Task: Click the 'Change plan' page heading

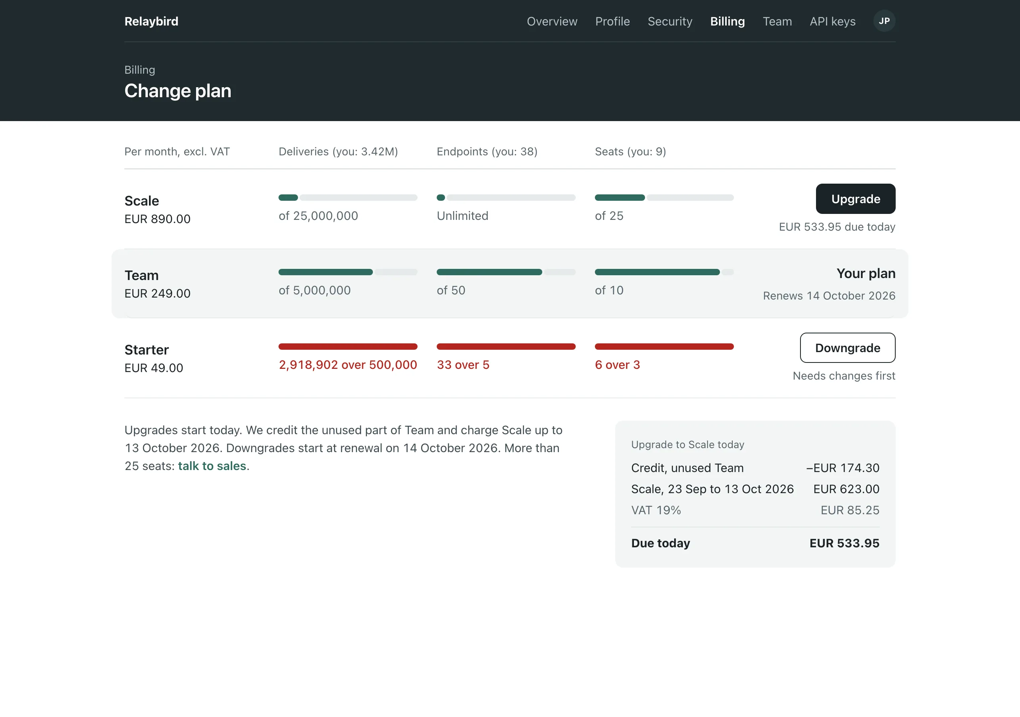Action: click(178, 91)
